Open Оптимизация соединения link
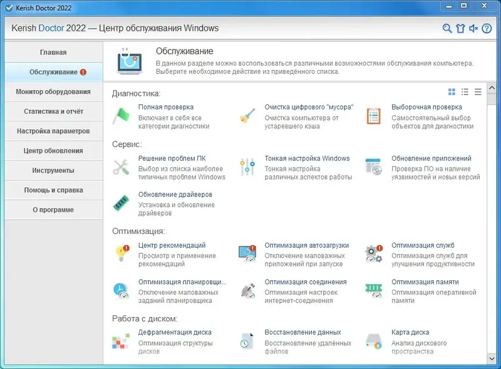 (306, 282)
